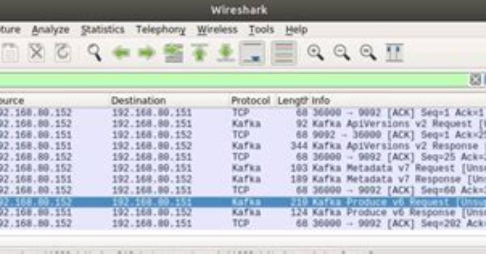This screenshot has height=254, width=486.
Task: Select Kafka Metadata v7 Request packet
Action: click(x=243, y=168)
